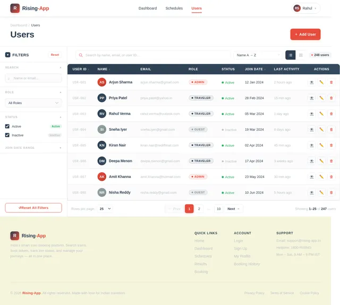Click Reset All Filters button

coord(33,208)
